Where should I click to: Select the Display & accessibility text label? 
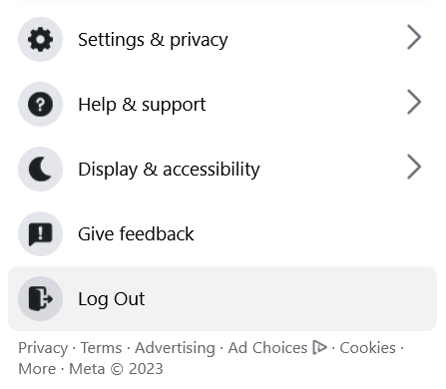click(169, 170)
